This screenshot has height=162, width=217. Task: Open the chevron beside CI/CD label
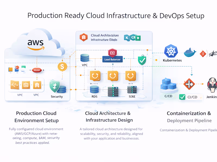pos(200,97)
